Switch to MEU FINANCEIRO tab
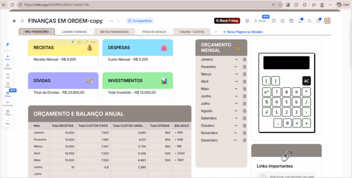This screenshot has width=352, height=178. (x=37, y=32)
